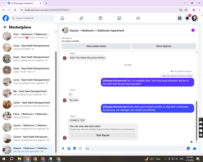
Task: Select the Messenger | Facebook browser tab
Action: 25,3
